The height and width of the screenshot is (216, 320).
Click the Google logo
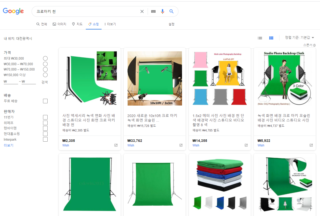[x=13, y=11]
